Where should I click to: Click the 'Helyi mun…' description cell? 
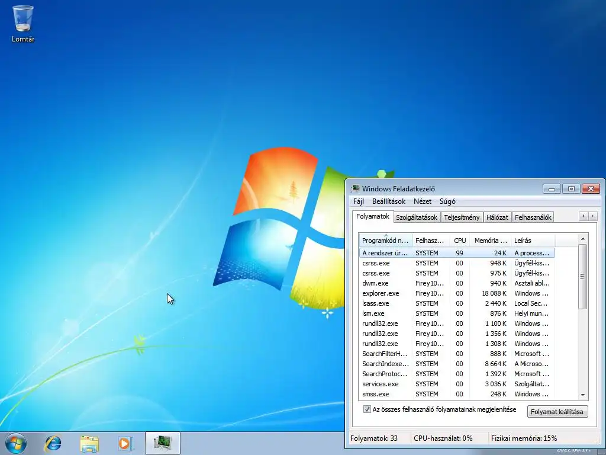click(x=531, y=313)
